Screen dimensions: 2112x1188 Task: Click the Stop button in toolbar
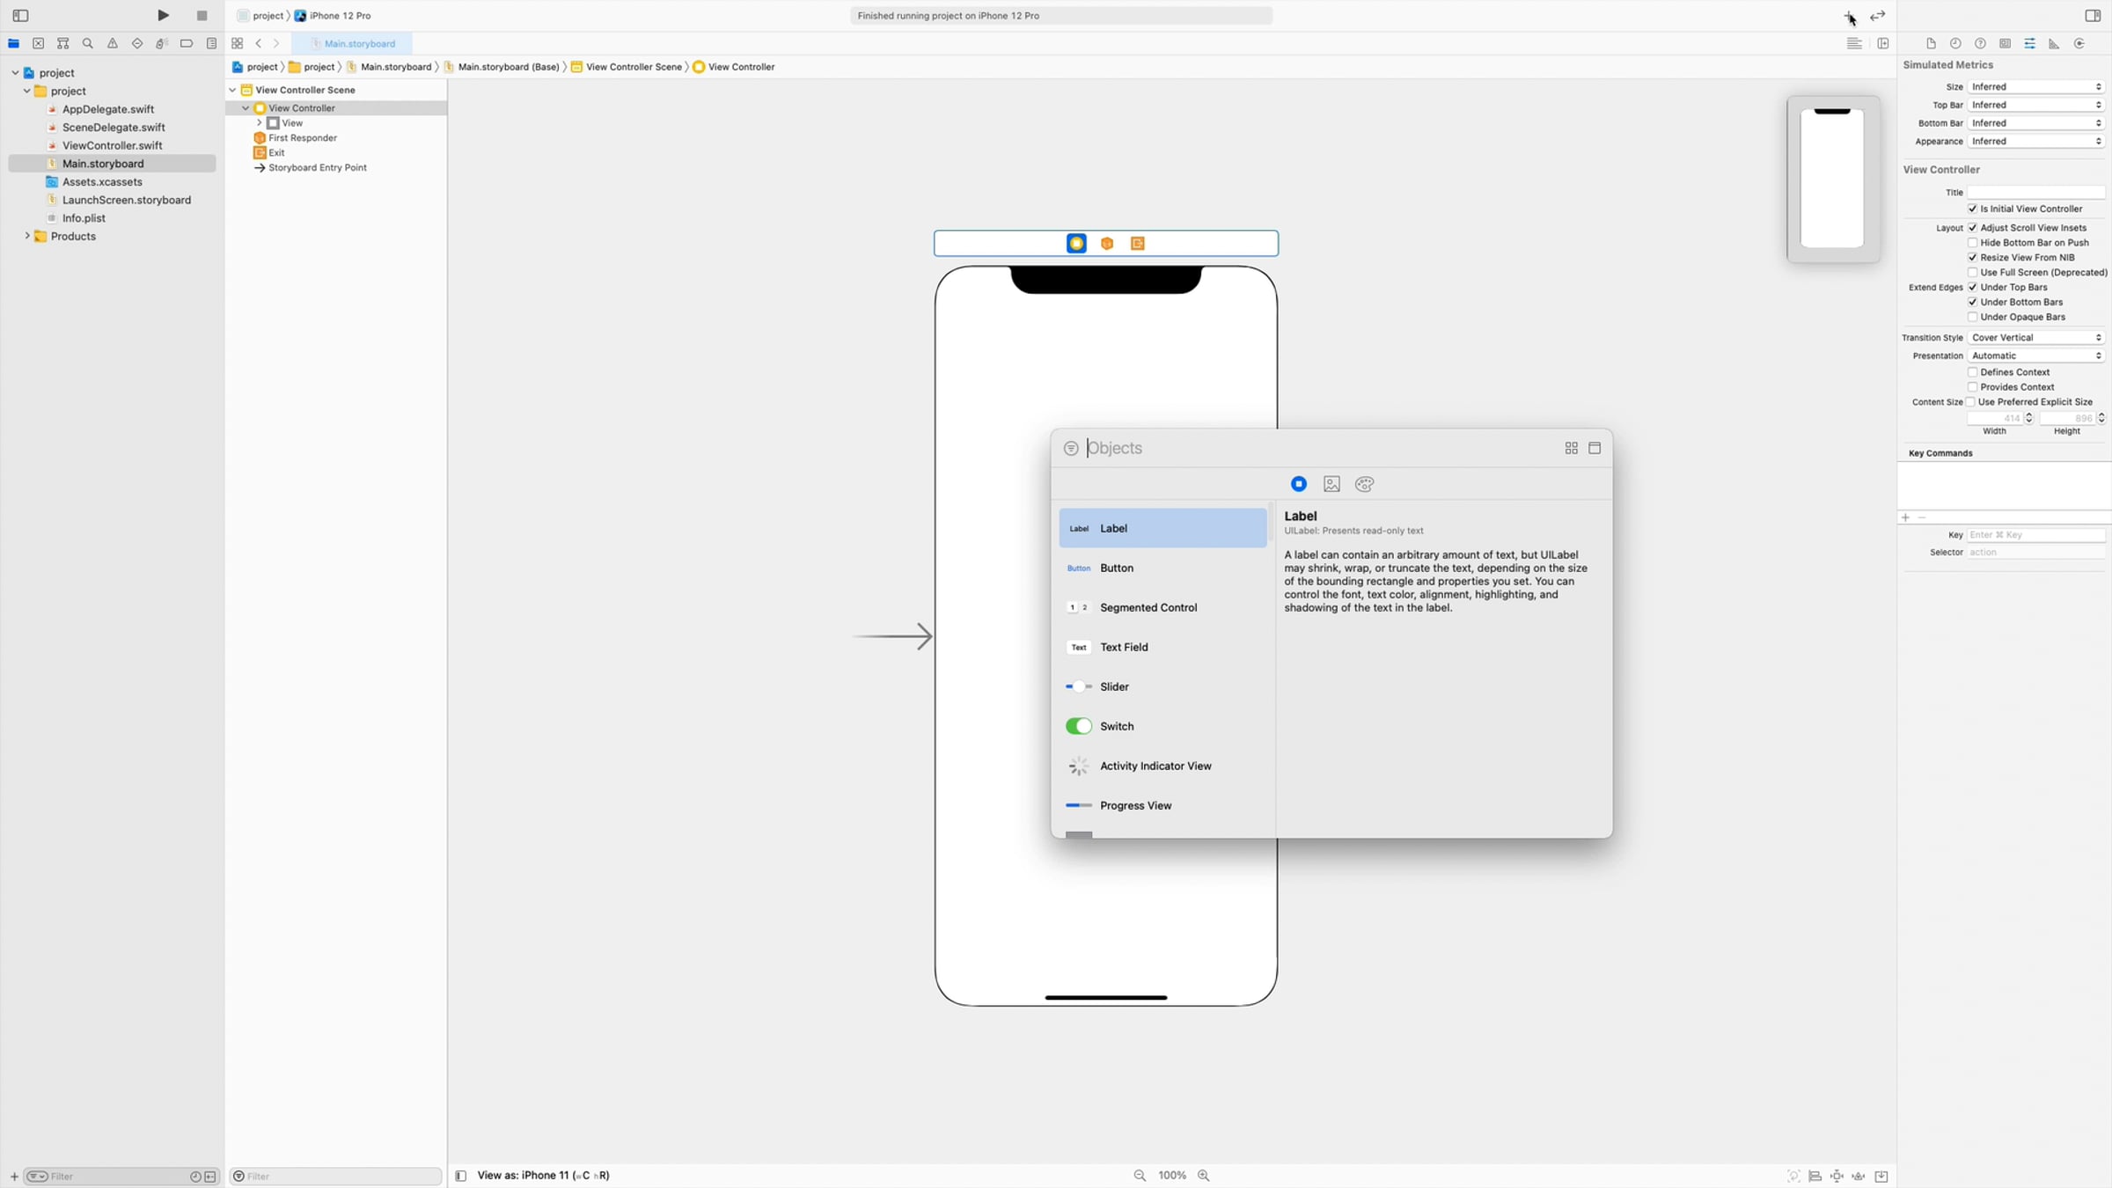(x=202, y=15)
